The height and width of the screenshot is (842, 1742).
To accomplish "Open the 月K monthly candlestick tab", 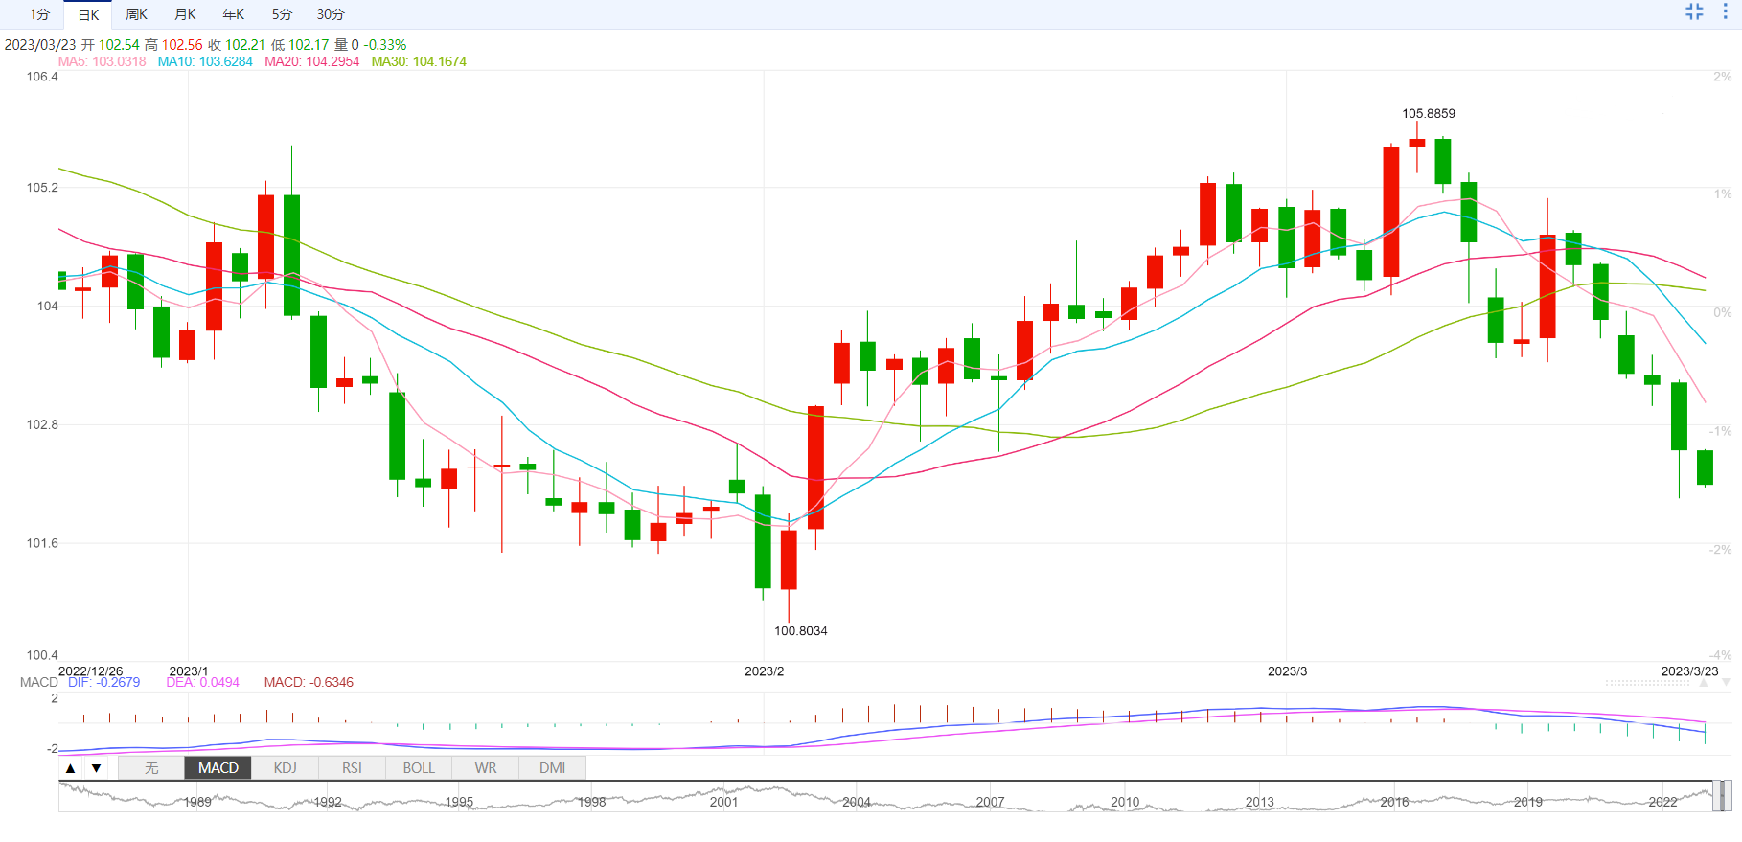I will pos(186,14).
